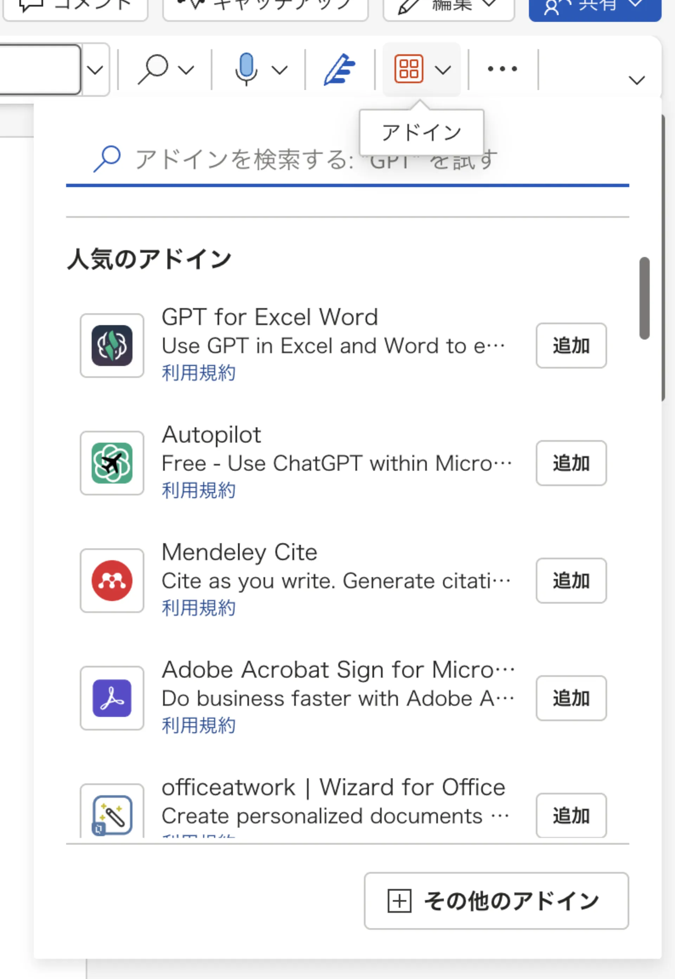Click 'Free - Use ChatGPT within' description
The width and height of the screenshot is (675, 979).
[x=337, y=464]
